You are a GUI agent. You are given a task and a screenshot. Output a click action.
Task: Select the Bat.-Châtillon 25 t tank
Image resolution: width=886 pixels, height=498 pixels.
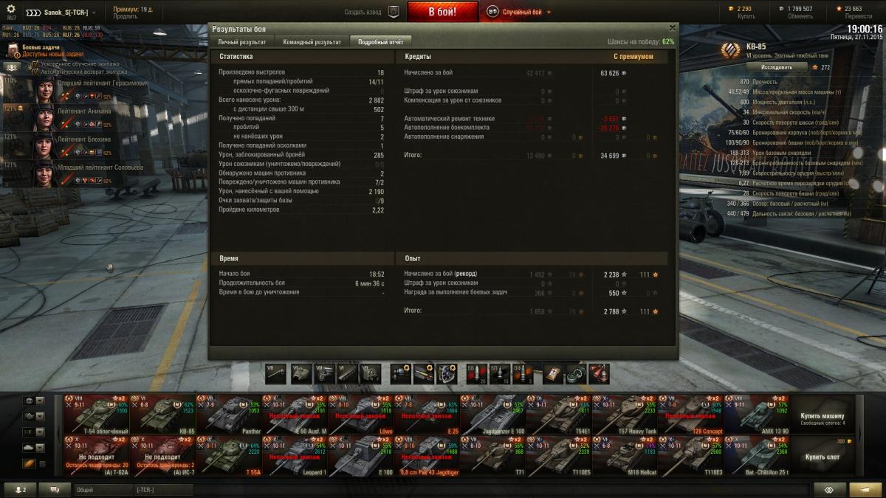[x=757, y=455]
